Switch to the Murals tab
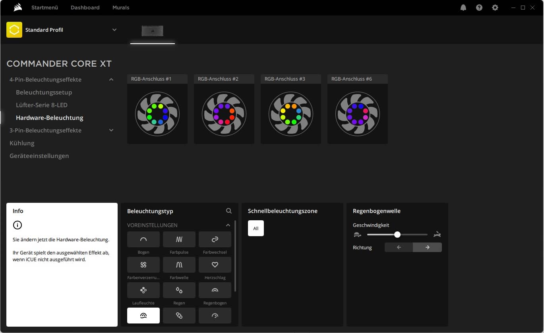 (121, 8)
